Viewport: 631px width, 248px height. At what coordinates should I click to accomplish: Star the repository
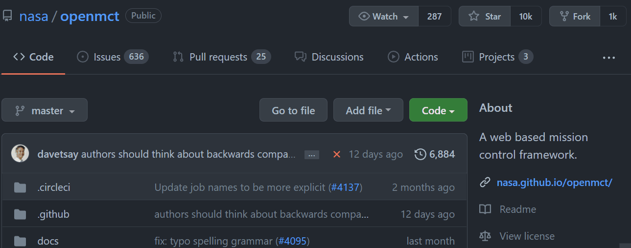coord(485,16)
